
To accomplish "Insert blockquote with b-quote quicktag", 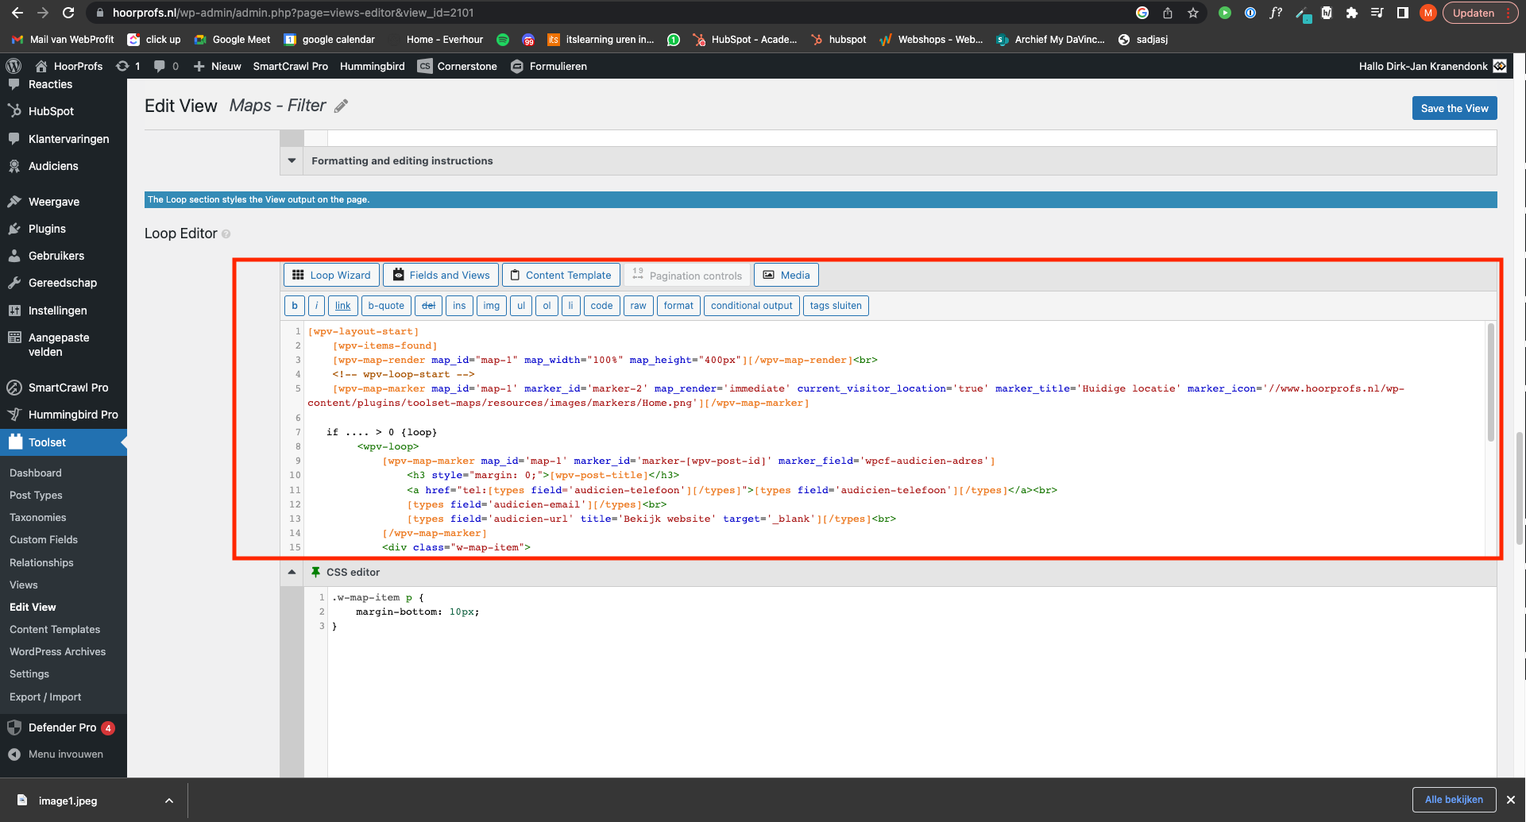I will [386, 306].
